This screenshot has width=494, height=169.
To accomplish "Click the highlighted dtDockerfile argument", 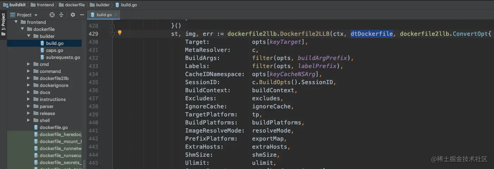I will point(371,34).
